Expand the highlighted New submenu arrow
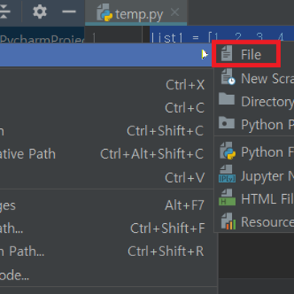 pos(205,55)
